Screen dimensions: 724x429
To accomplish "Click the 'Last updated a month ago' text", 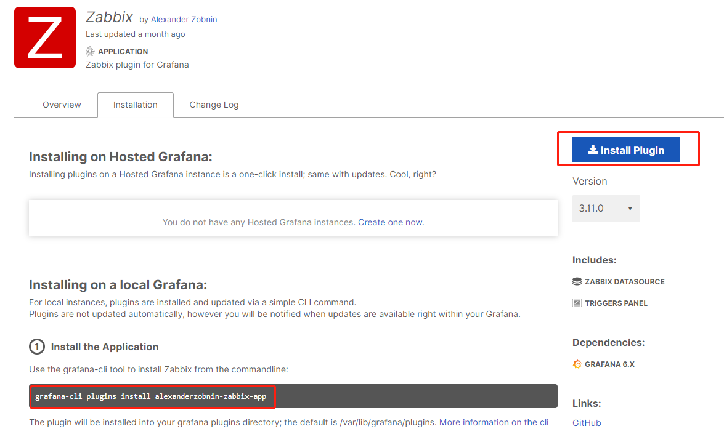I will point(135,34).
